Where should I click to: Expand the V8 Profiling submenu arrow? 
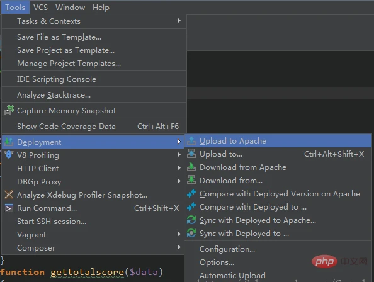[179, 155]
